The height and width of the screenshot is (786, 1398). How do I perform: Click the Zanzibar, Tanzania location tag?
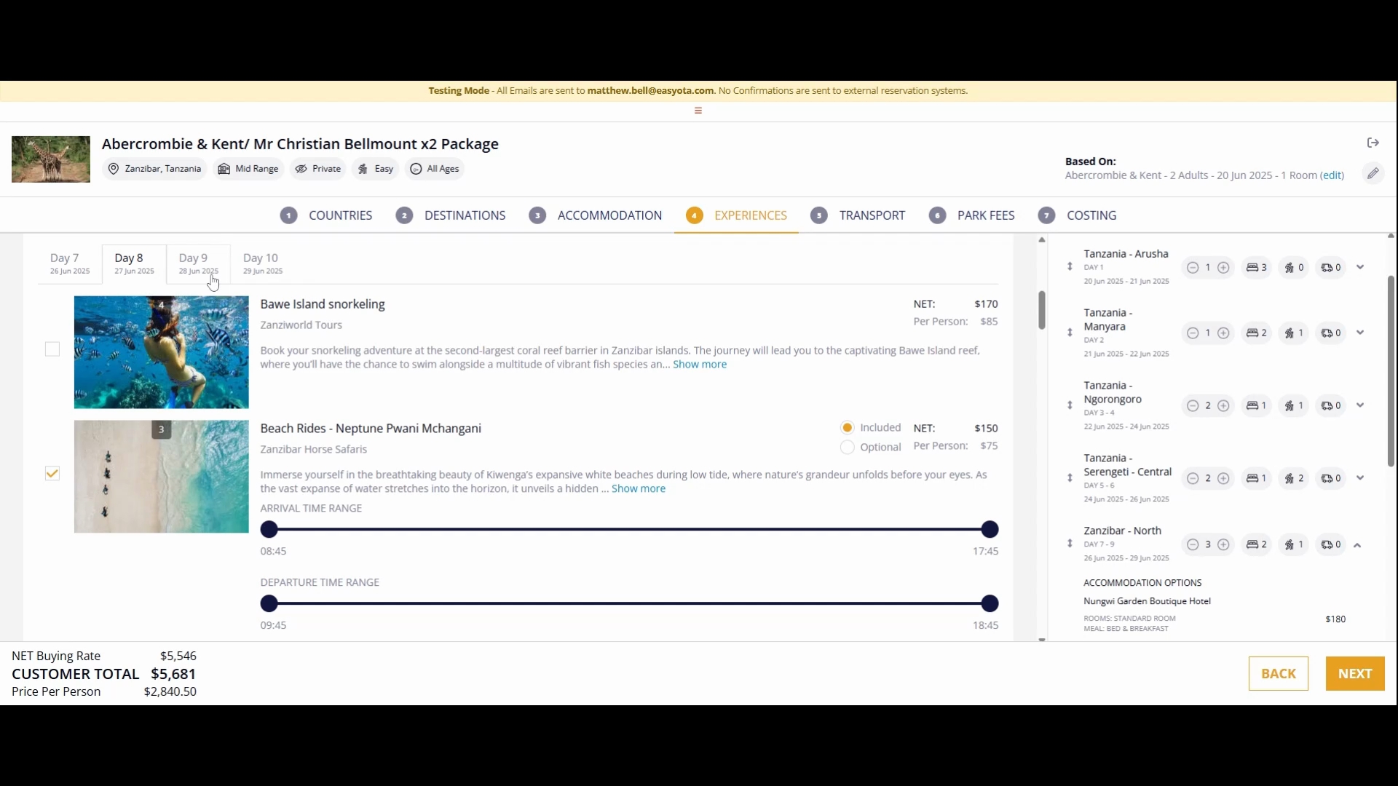154,169
